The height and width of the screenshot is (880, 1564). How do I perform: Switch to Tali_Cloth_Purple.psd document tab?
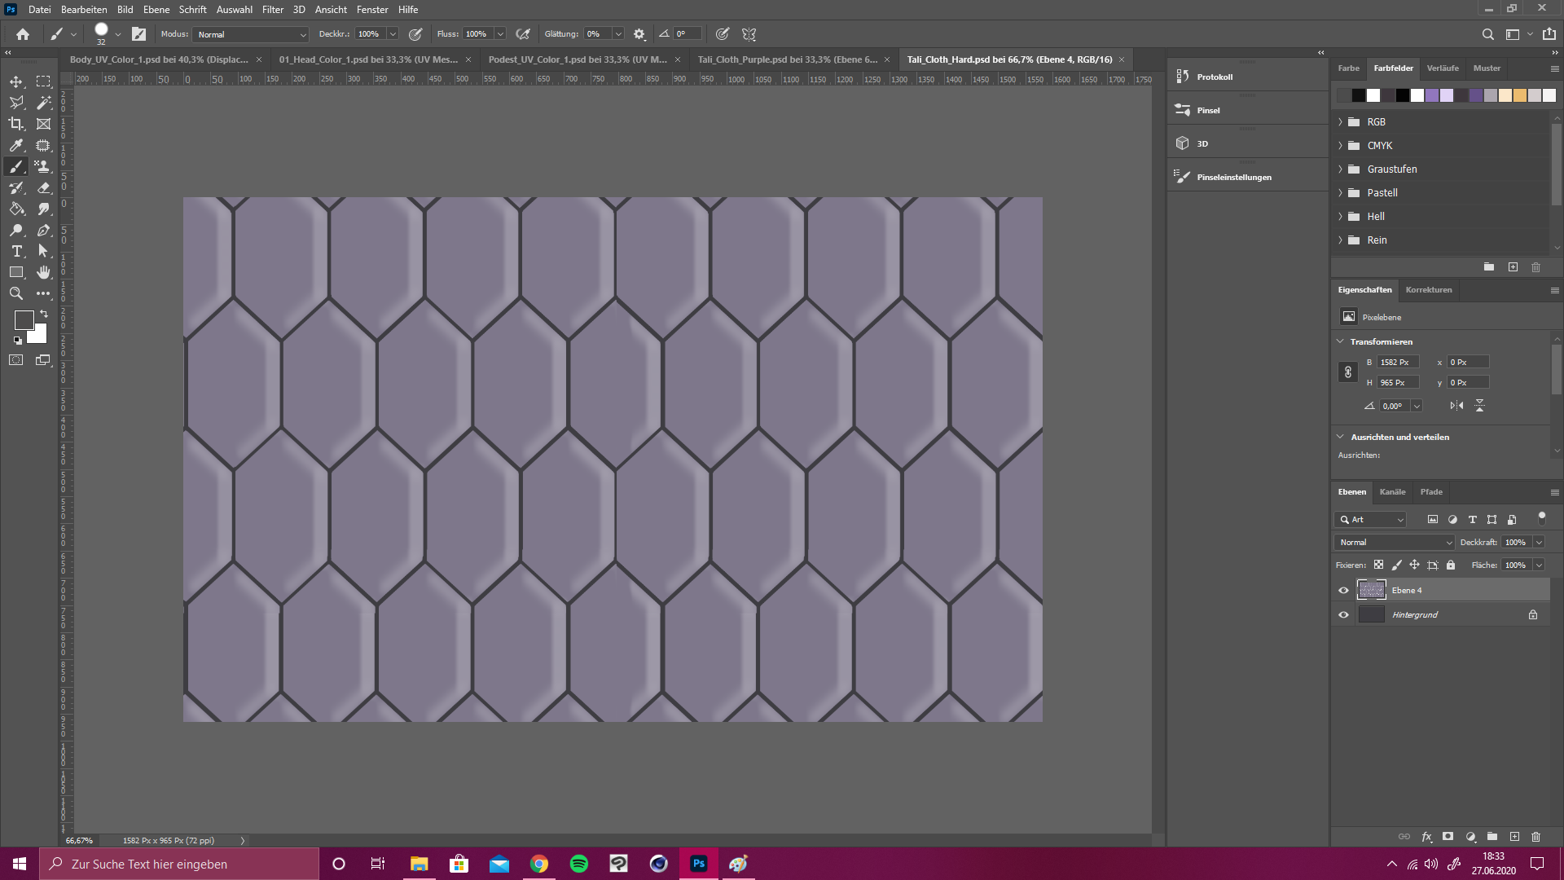click(787, 59)
